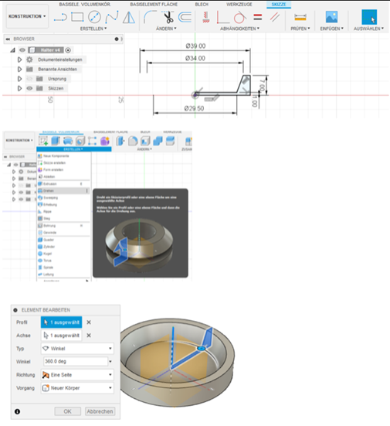The width and height of the screenshot is (390, 426).
Task: Expand the Skizzen node
Action: 19,88
